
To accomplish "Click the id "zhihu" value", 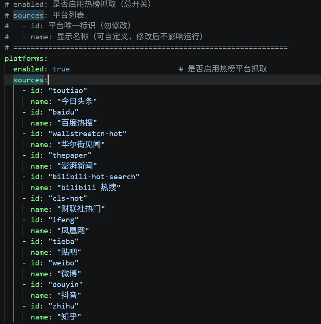I will pyautogui.click(x=63, y=306).
